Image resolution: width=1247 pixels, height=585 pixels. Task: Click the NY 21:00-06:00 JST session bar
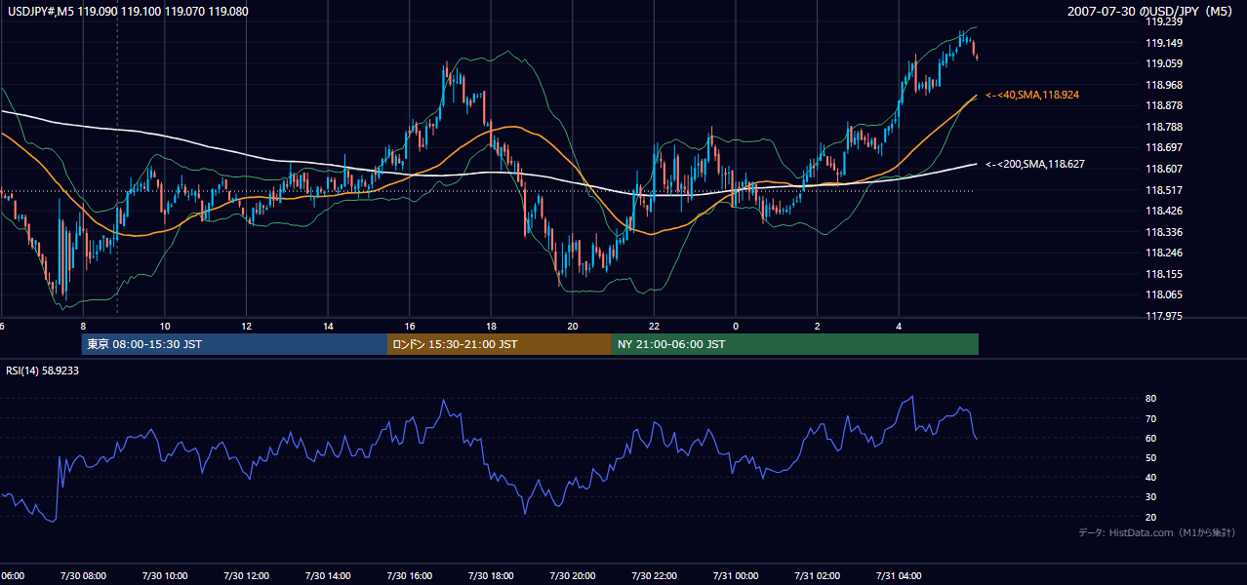click(x=795, y=344)
